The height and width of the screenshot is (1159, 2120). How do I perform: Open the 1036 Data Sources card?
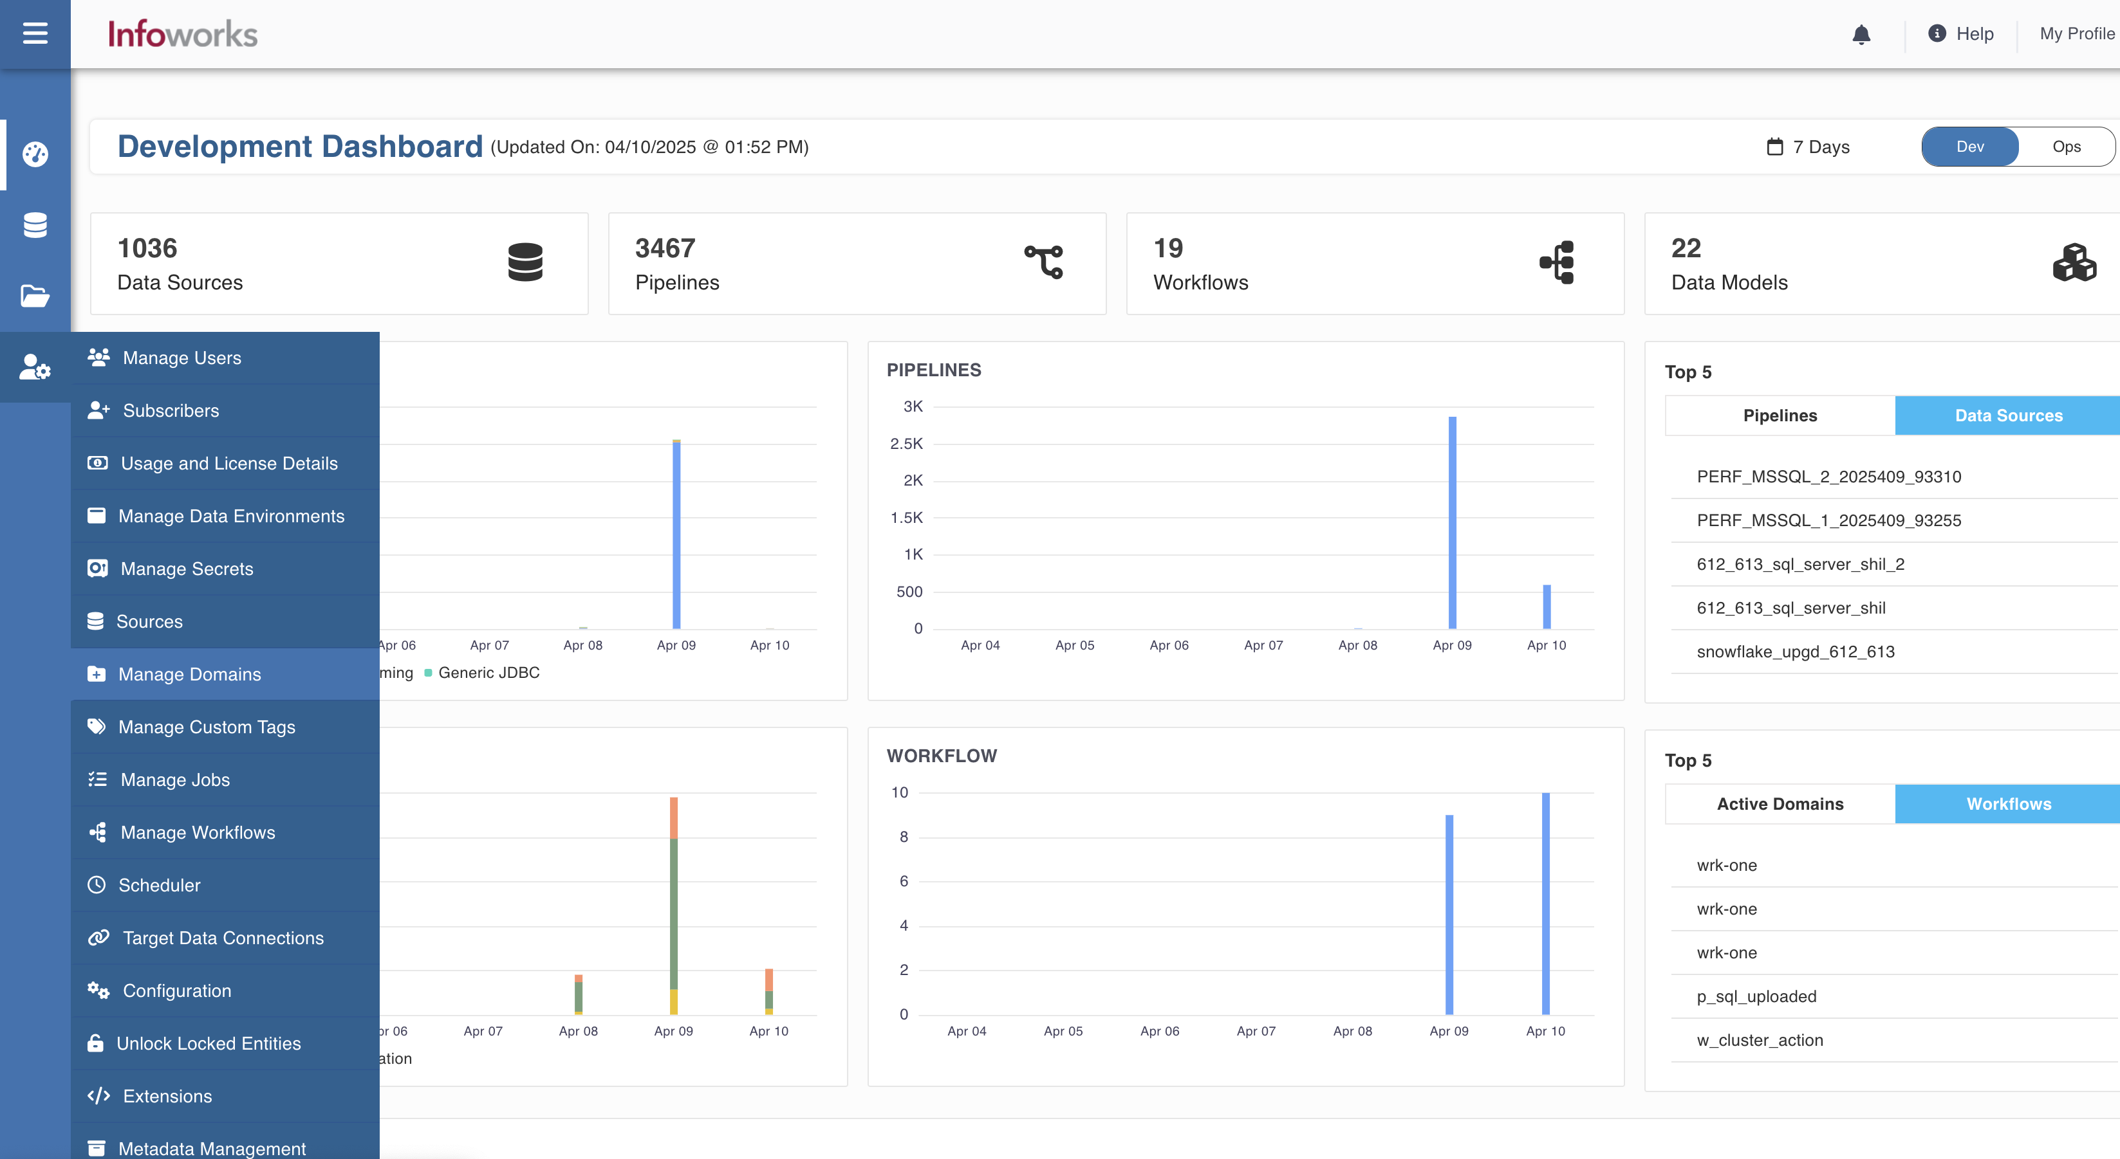coord(339,263)
